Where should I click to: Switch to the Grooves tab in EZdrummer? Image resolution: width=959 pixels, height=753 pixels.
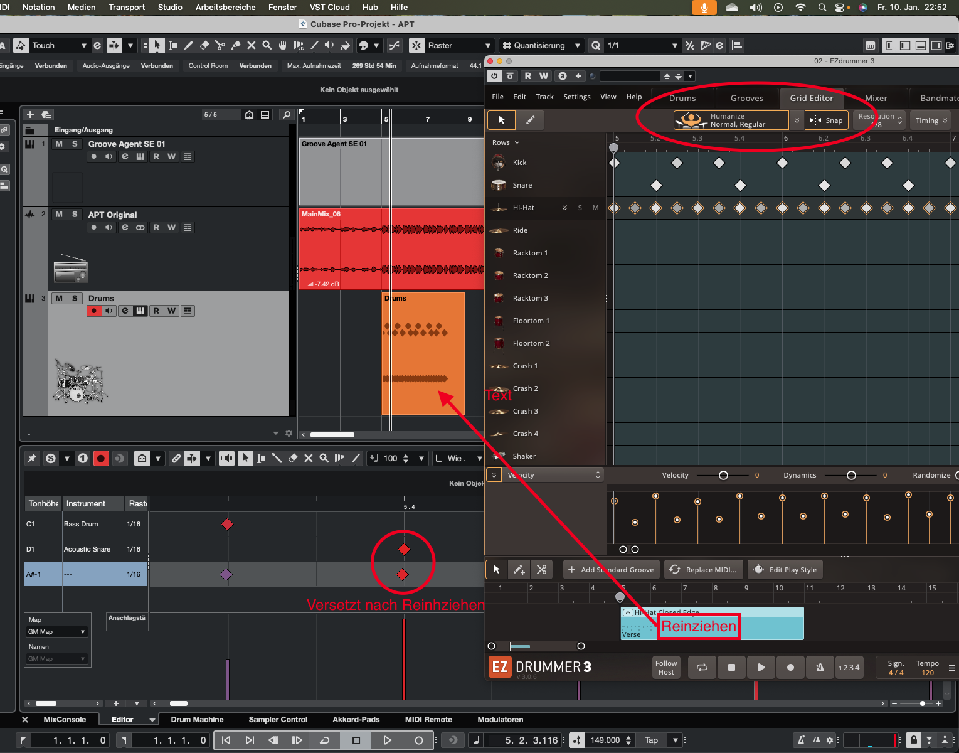point(746,98)
